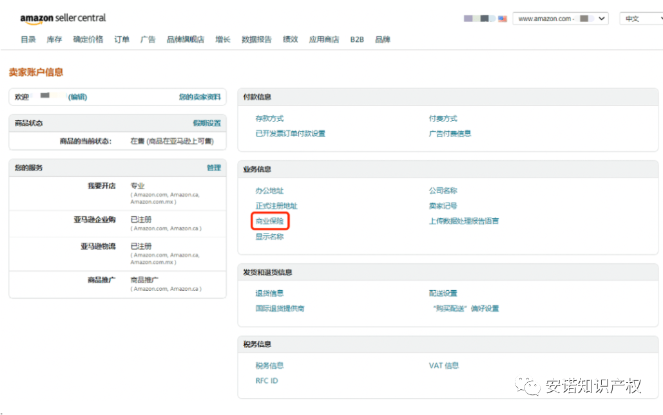Click the US flag marketplace icon
Viewport: 663px width, 415px height.
tap(503, 19)
